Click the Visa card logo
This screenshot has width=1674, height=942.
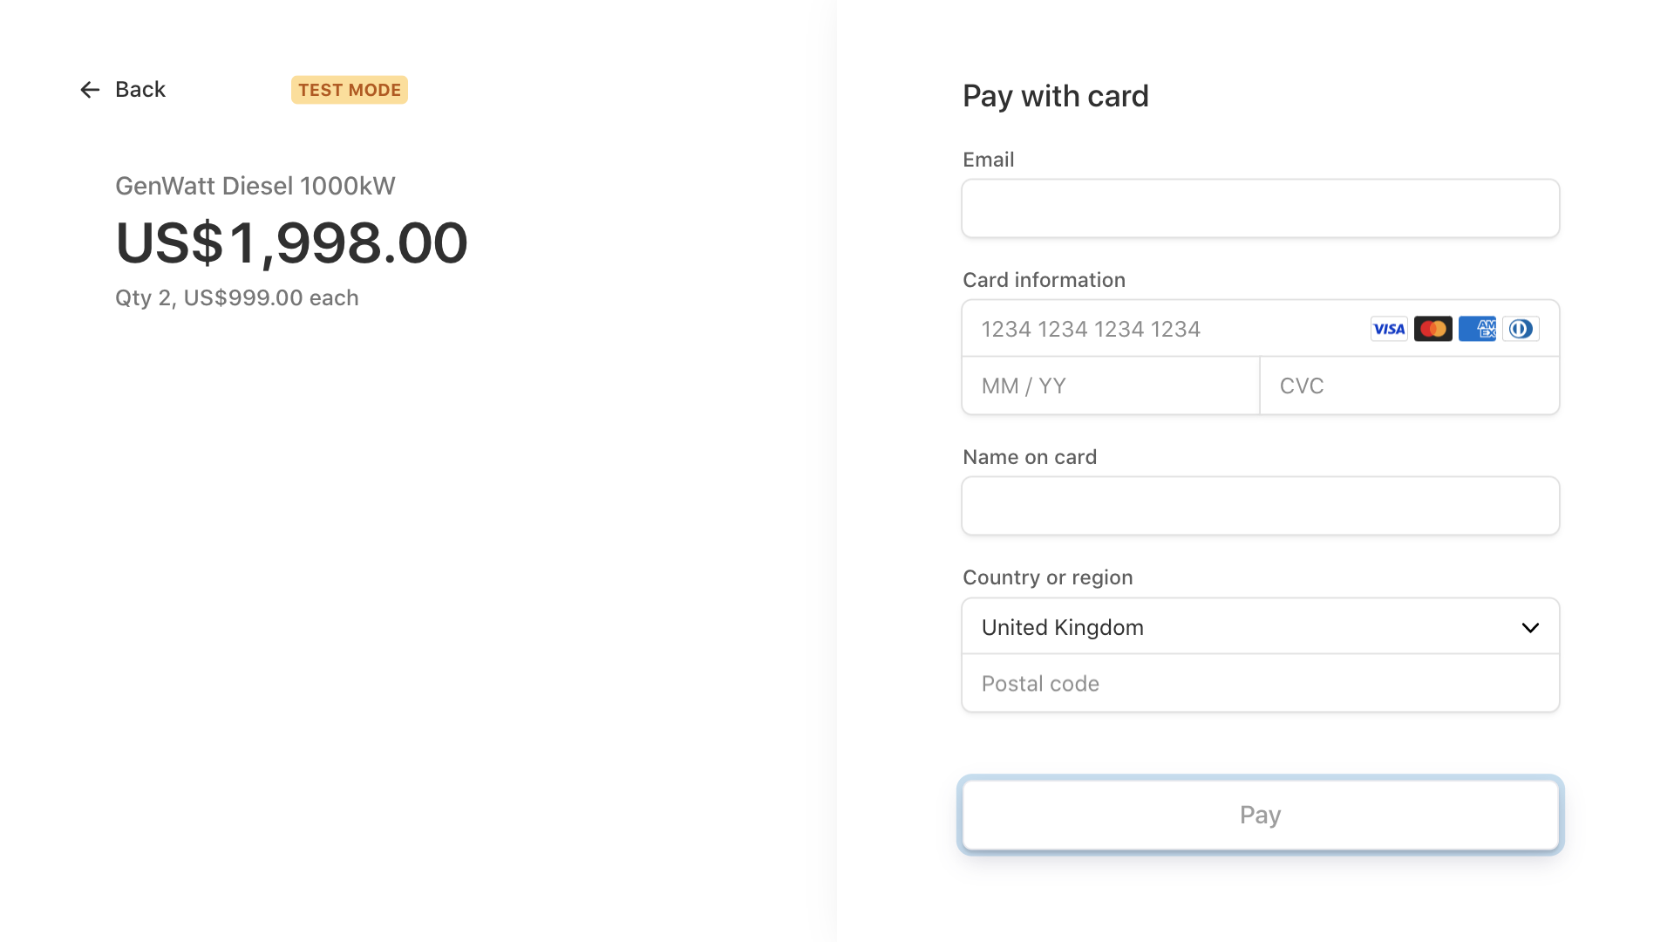pos(1389,329)
